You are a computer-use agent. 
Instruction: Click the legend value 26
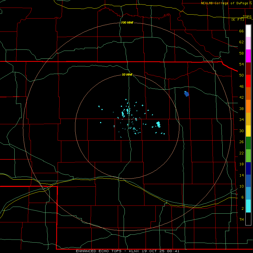pos(241,142)
